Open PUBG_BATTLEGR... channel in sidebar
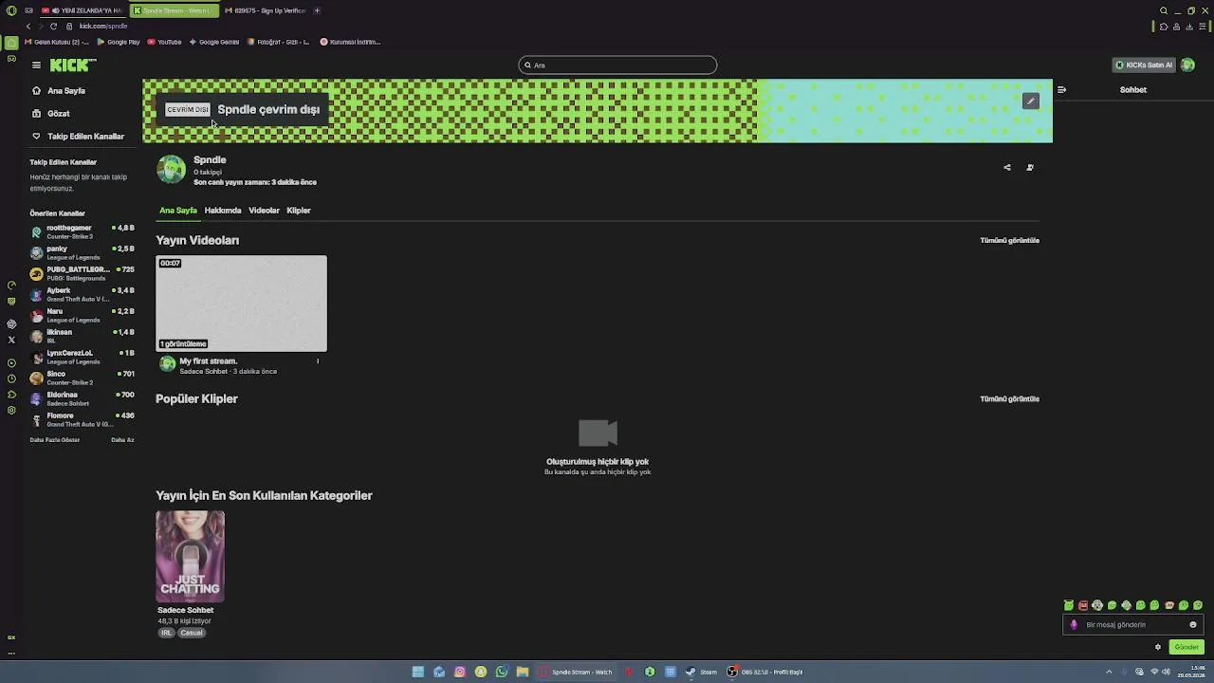The height and width of the screenshot is (683, 1214). 82,273
